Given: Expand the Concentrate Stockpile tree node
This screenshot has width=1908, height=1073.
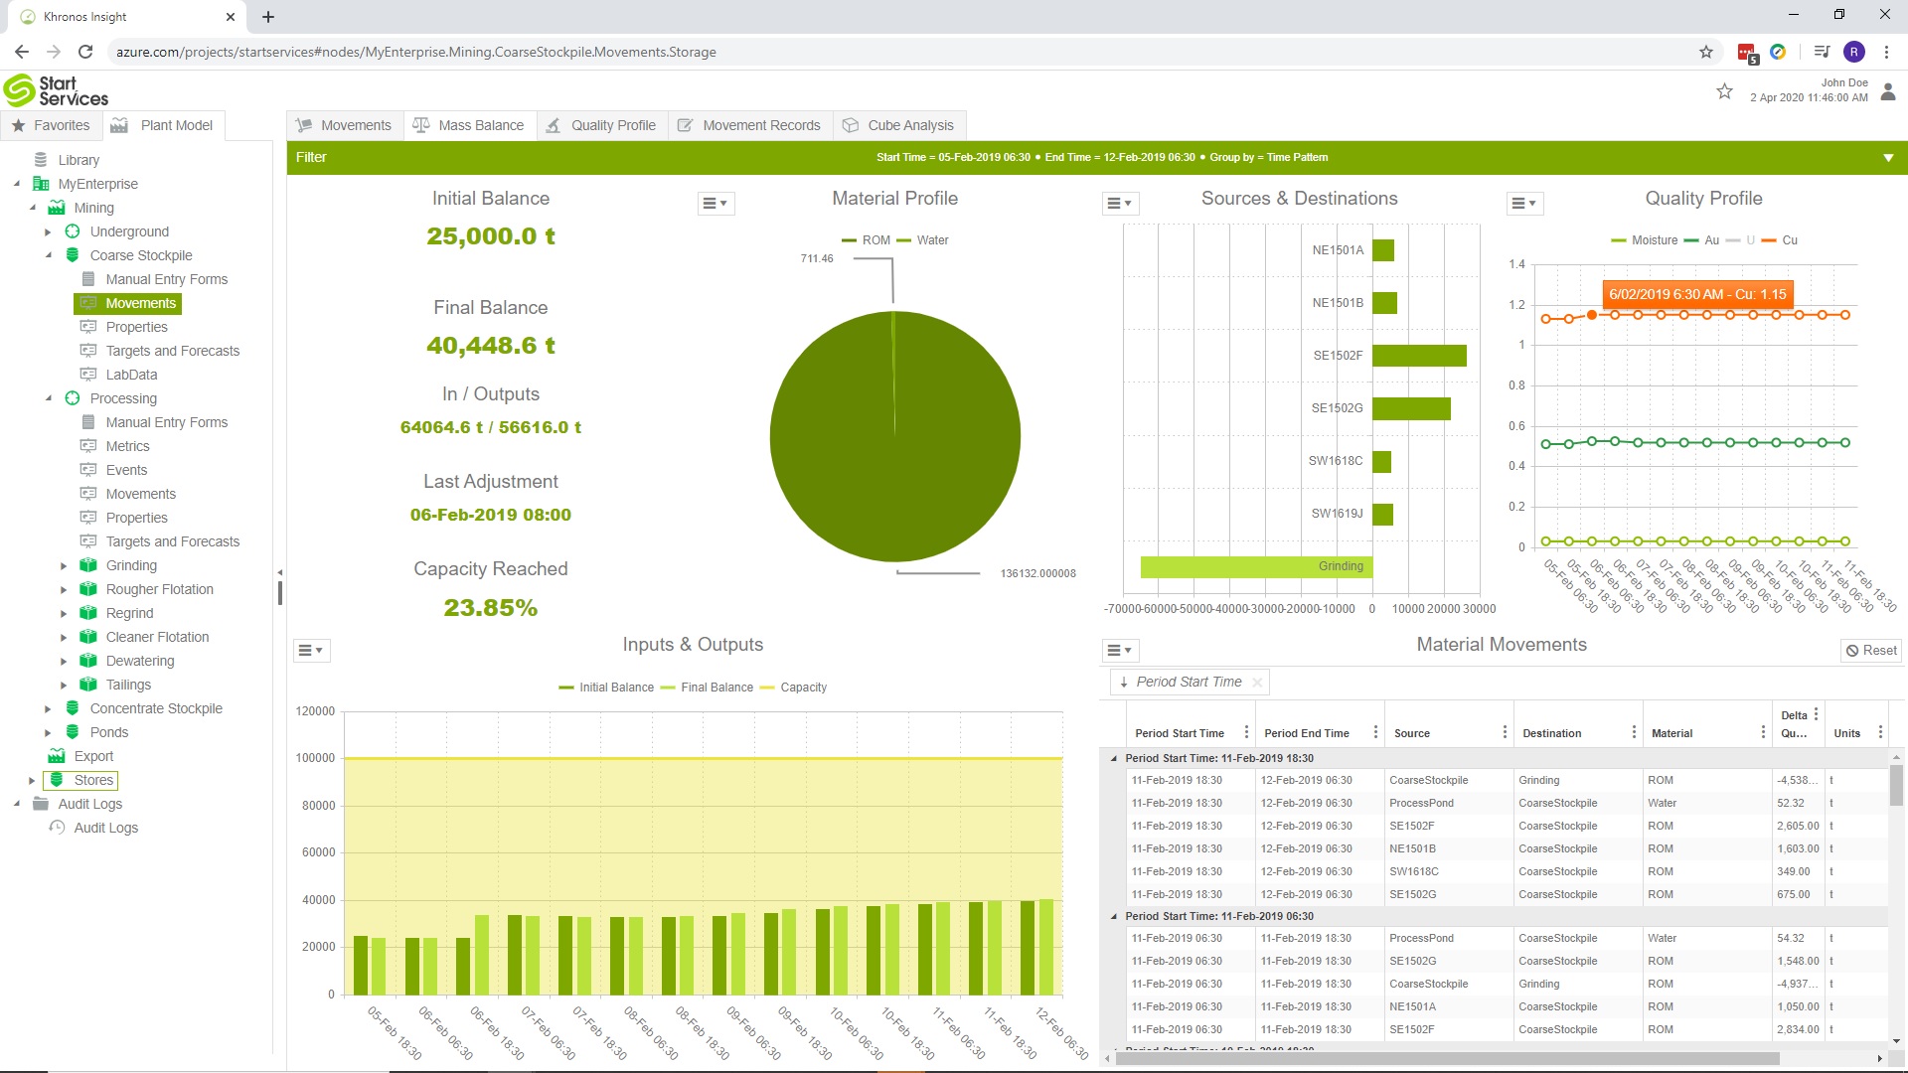Looking at the screenshot, I should tap(48, 708).
